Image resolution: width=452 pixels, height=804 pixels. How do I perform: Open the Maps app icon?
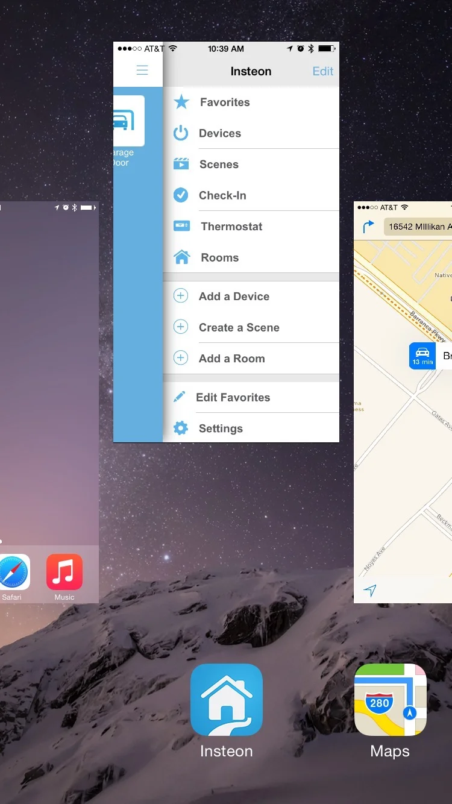click(390, 700)
